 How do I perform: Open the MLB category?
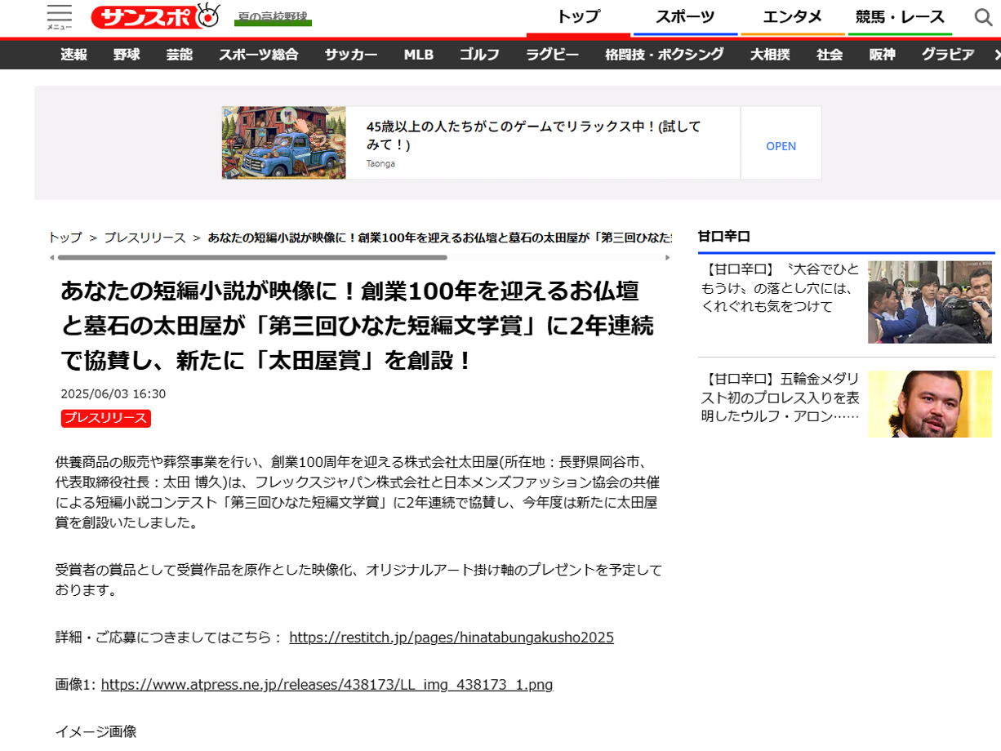(419, 55)
